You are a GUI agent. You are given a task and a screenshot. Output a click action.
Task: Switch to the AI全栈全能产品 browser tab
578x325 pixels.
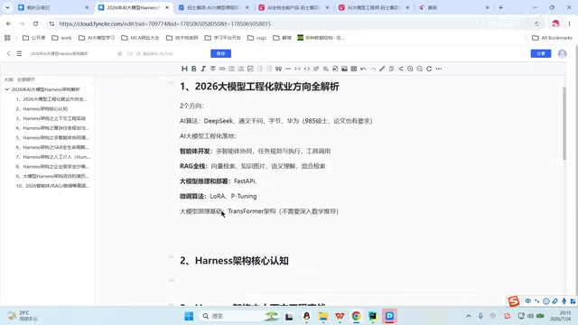[293, 8]
